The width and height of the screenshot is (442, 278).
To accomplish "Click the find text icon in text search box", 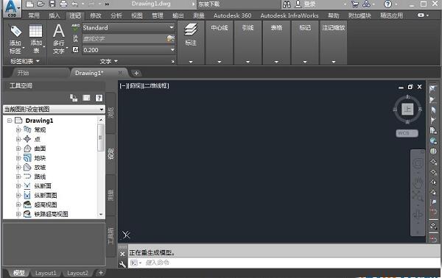I will (x=170, y=38).
